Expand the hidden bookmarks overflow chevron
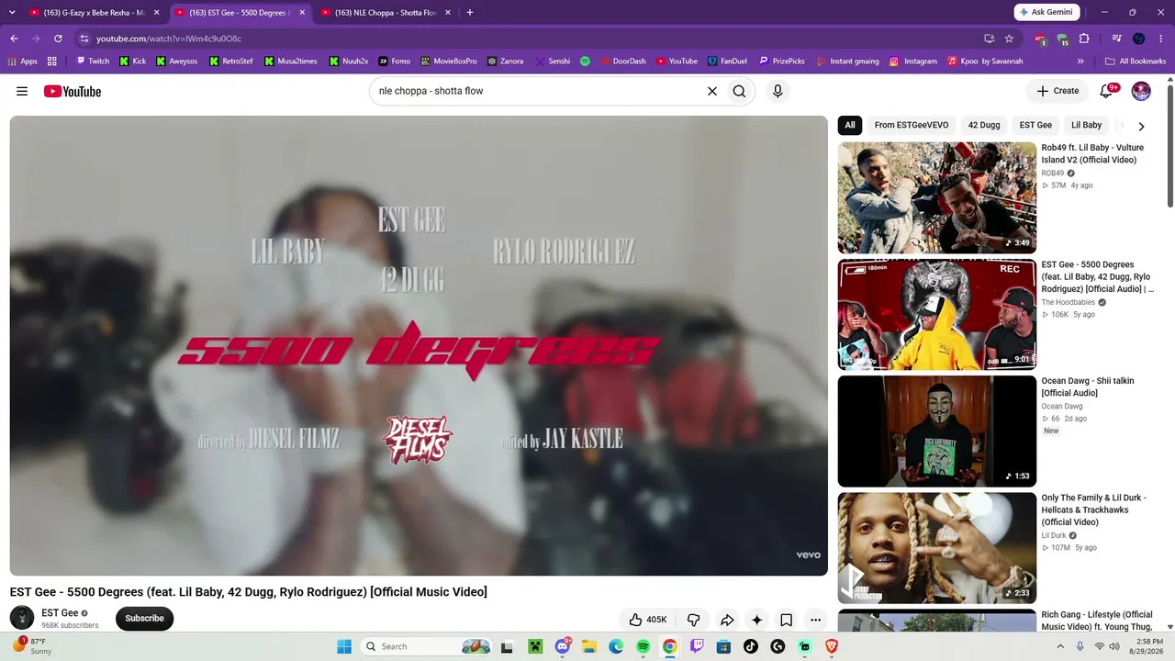The image size is (1175, 661). pyautogui.click(x=1080, y=61)
